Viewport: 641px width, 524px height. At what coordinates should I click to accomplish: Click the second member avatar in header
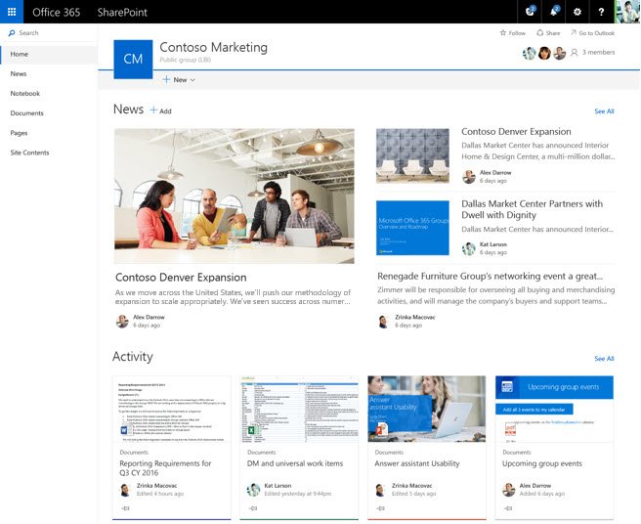[x=544, y=53]
